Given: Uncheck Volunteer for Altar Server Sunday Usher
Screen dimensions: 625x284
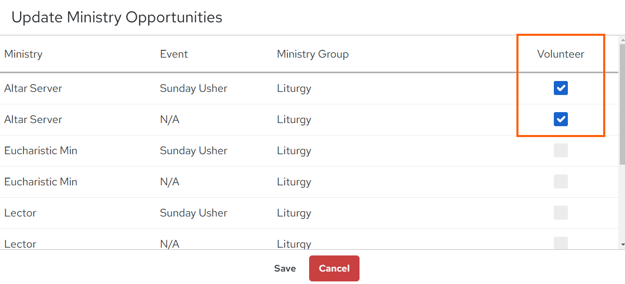Looking at the screenshot, I should (x=561, y=88).
